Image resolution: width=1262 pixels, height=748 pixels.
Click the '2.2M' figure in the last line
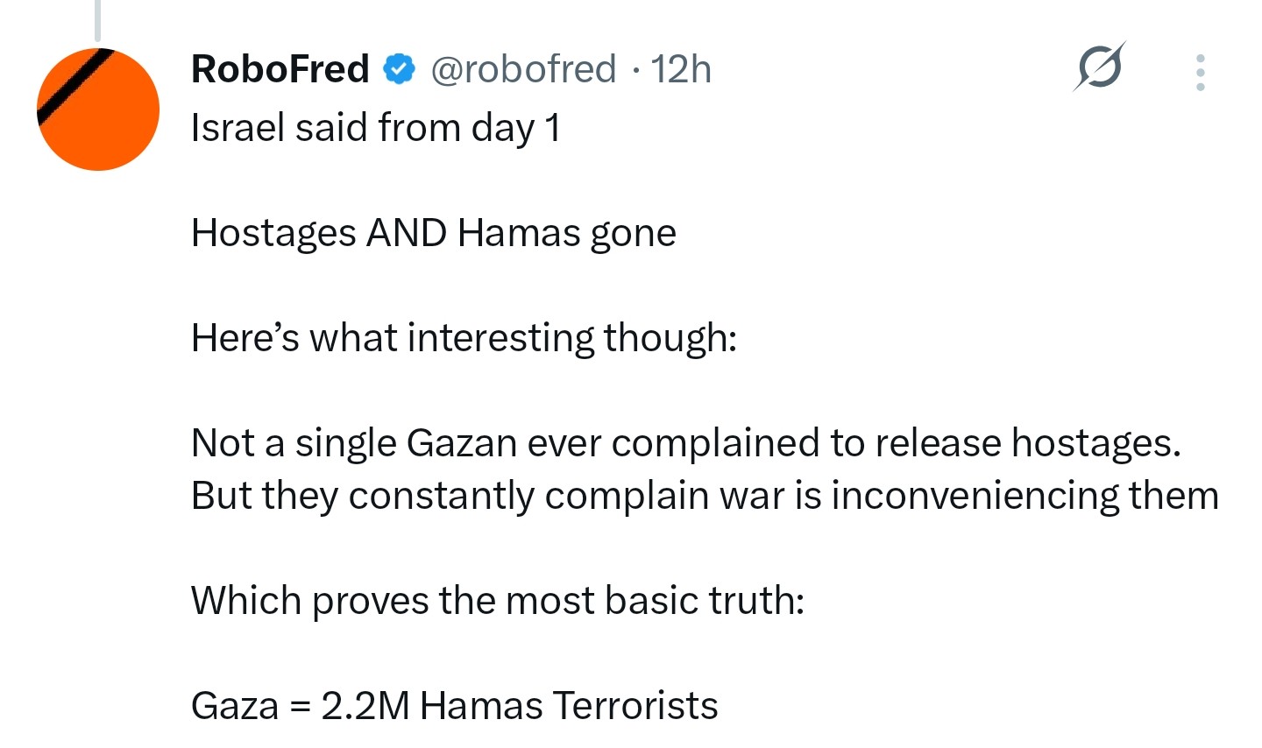pyautogui.click(x=365, y=706)
